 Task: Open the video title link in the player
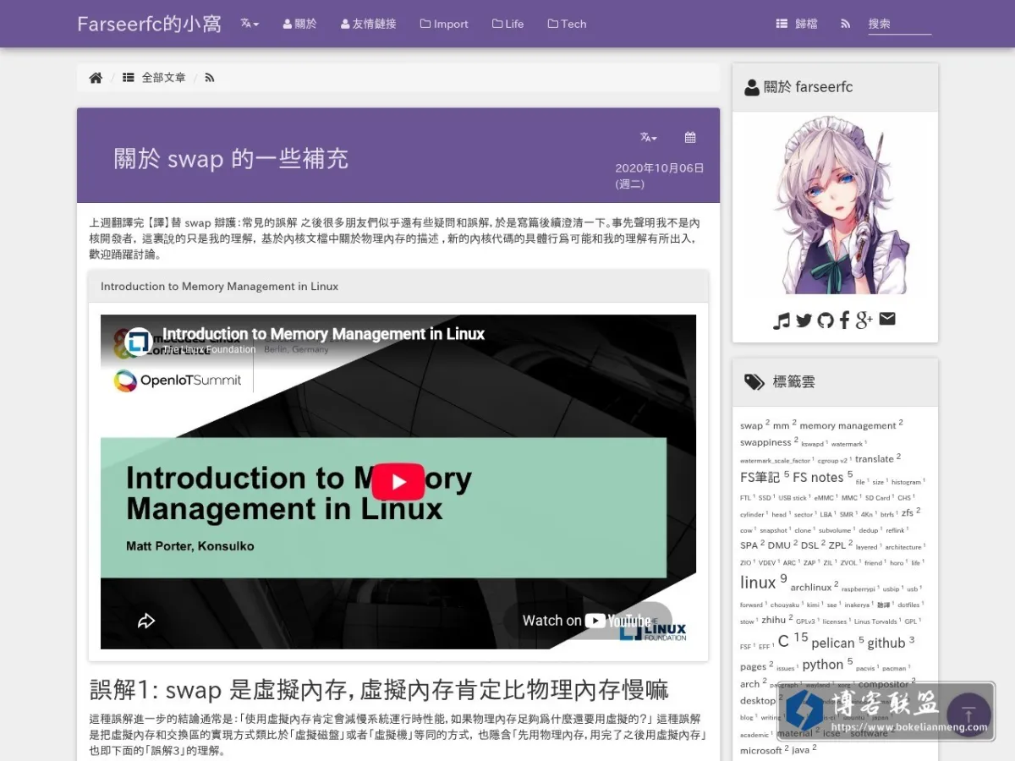click(x=324, y=334)
